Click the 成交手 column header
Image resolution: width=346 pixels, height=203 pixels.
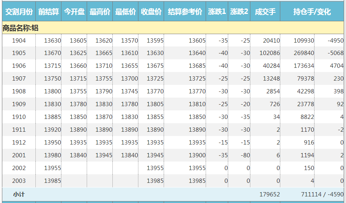265,12
